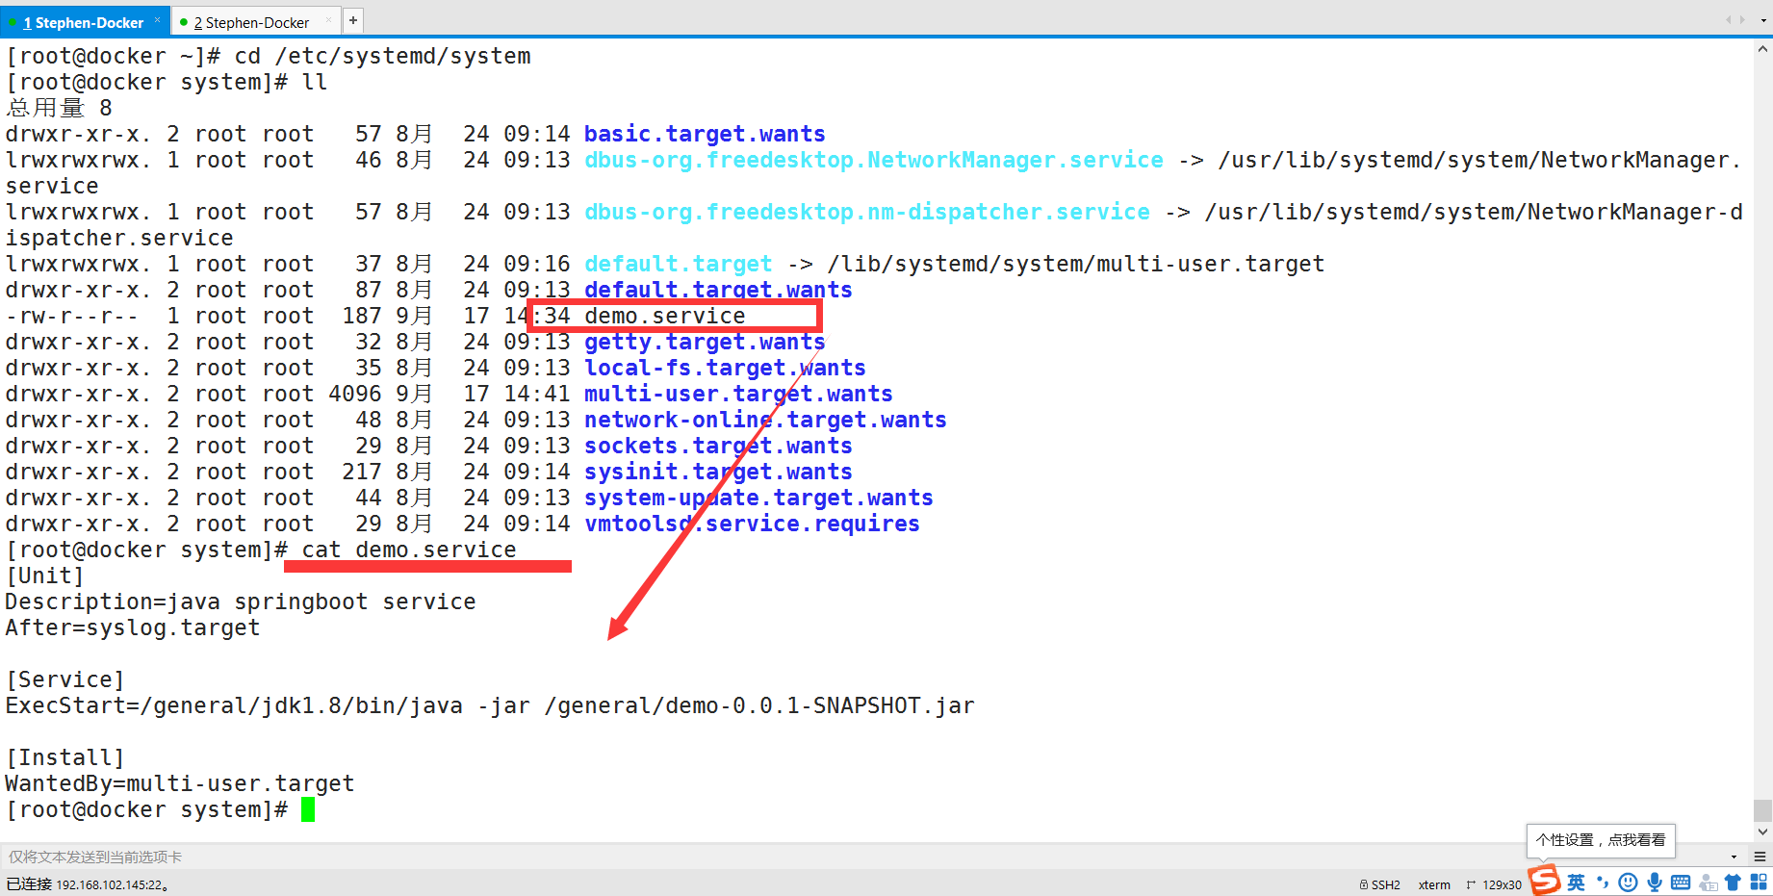Open the Sogou skin shirt icon
Image resolution: width=1773 pixels, height=896 pixels.
click(1733, 883)
